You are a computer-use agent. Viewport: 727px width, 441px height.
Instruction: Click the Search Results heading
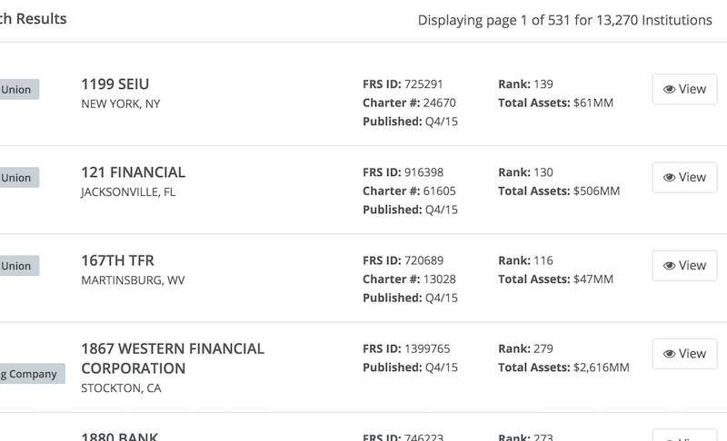(33, 19)
